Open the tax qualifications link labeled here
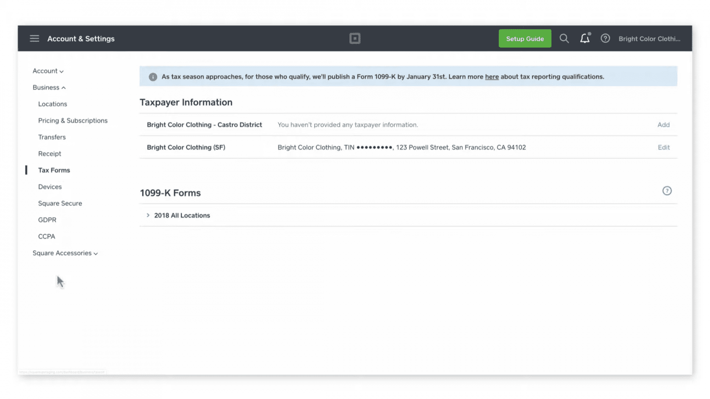The width and height of the screenshot is (710, 399). 491,77
